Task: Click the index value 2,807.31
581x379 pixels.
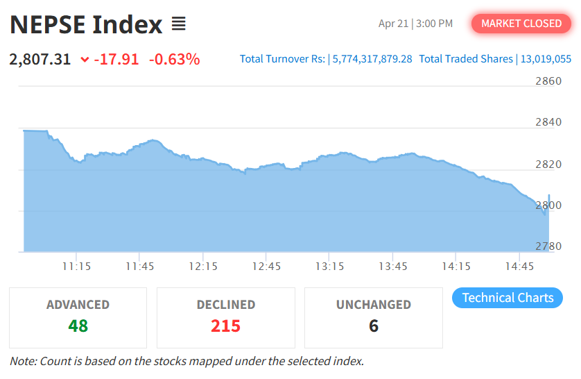Action: 40,59
